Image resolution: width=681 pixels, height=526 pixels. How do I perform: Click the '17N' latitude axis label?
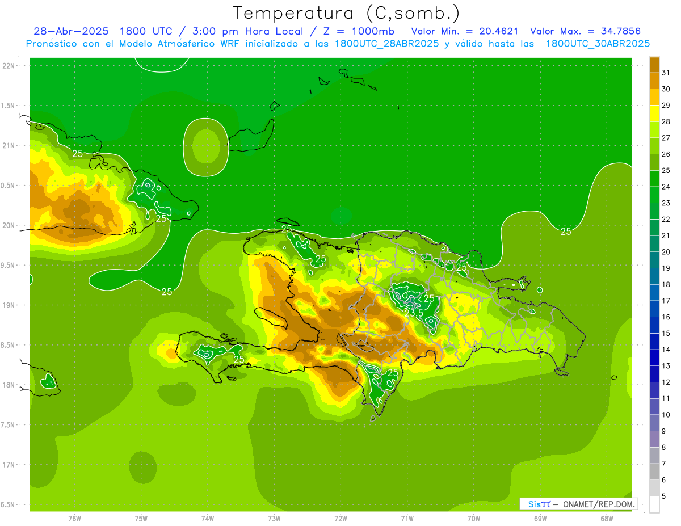click(x=9, y=465)
